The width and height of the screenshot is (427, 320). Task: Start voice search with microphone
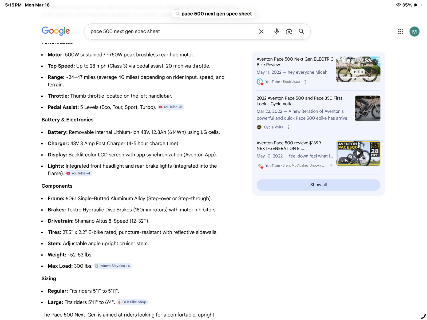276,31
